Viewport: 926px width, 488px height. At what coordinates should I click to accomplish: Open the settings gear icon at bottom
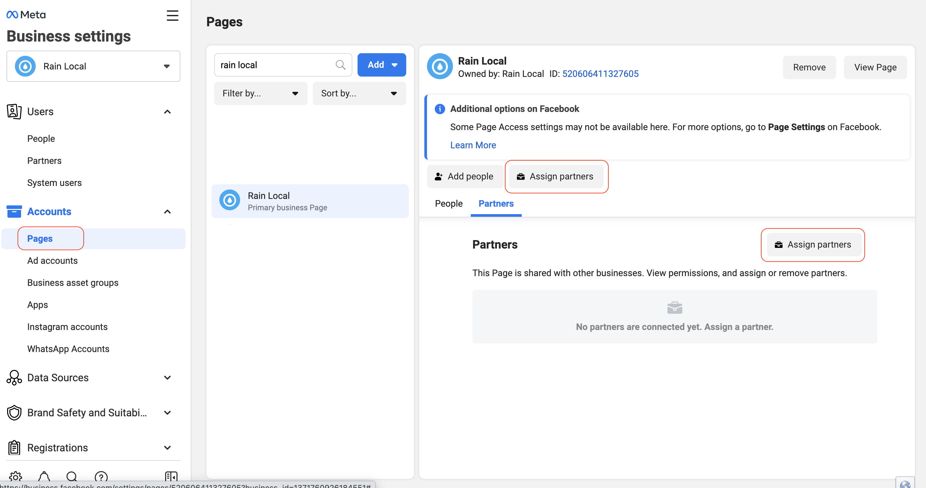pyautogui.click(x=16, y=477)
